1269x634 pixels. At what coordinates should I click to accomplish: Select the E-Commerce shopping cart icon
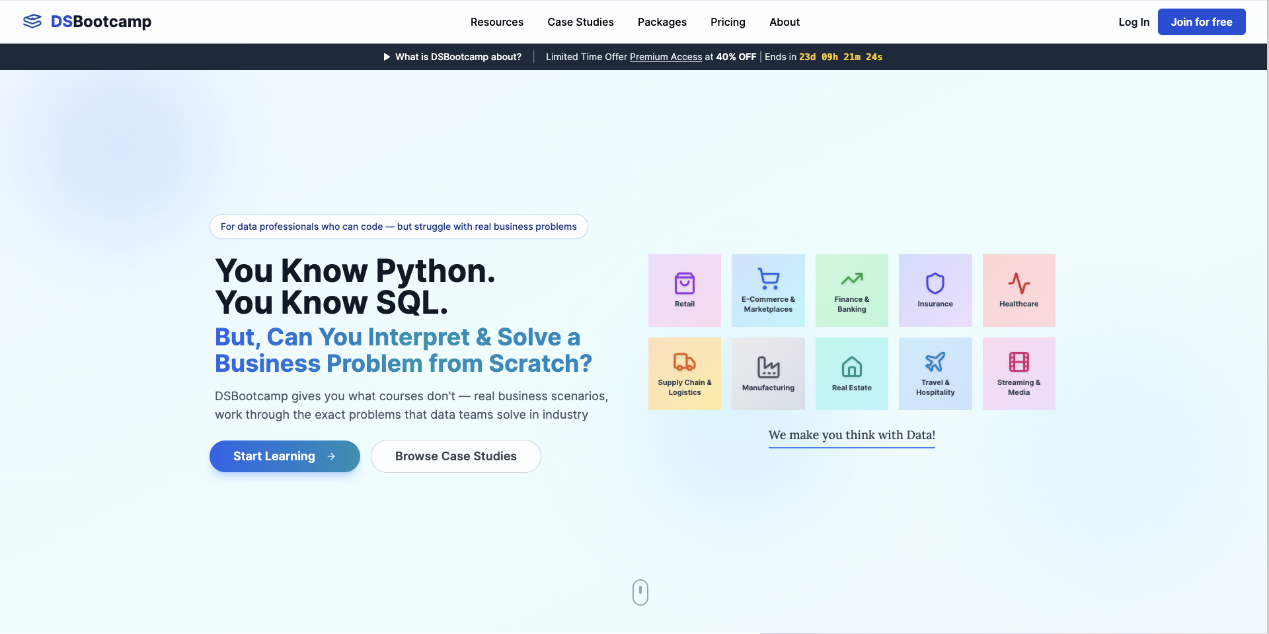point(768,279)
